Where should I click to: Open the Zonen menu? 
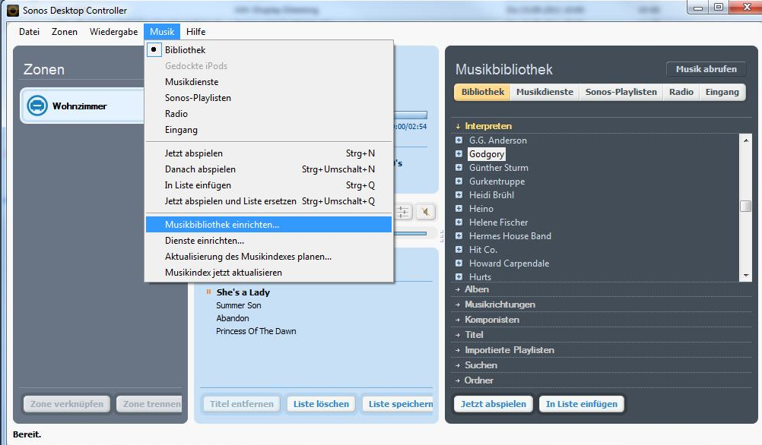tap(65, 32)
